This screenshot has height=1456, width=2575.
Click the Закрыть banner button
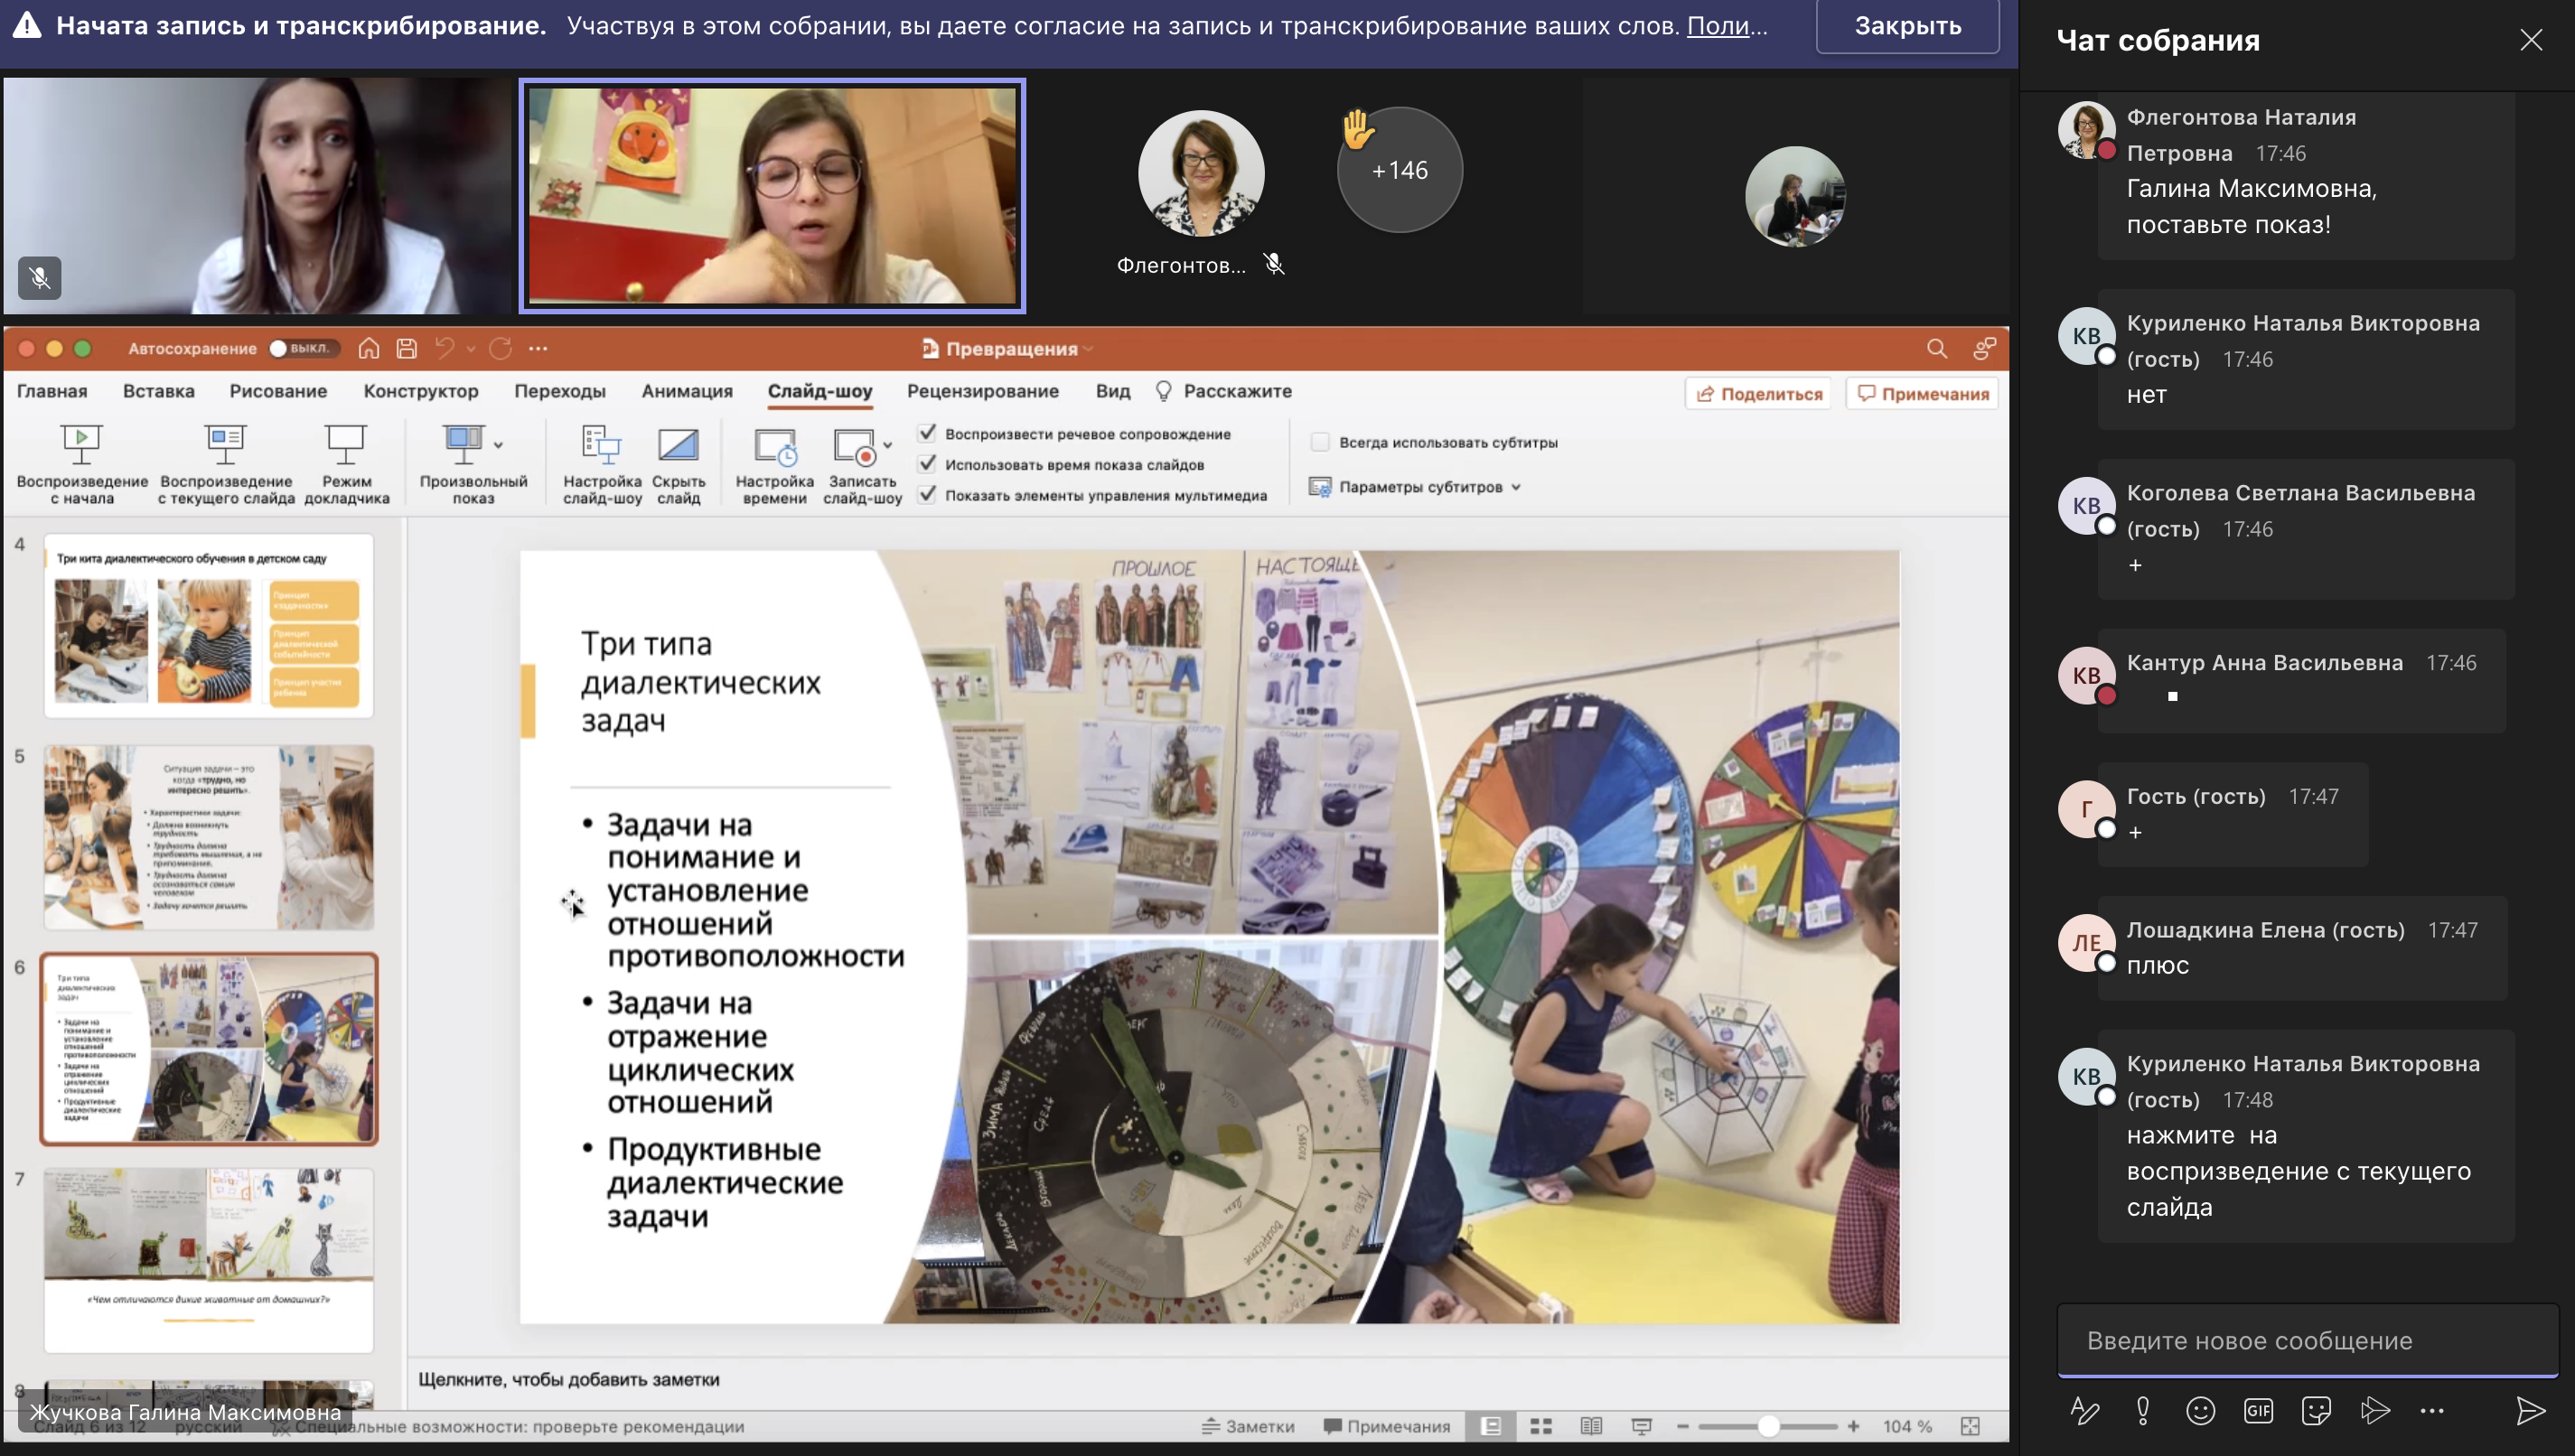pyautogui.click(x=1907, y=26)
